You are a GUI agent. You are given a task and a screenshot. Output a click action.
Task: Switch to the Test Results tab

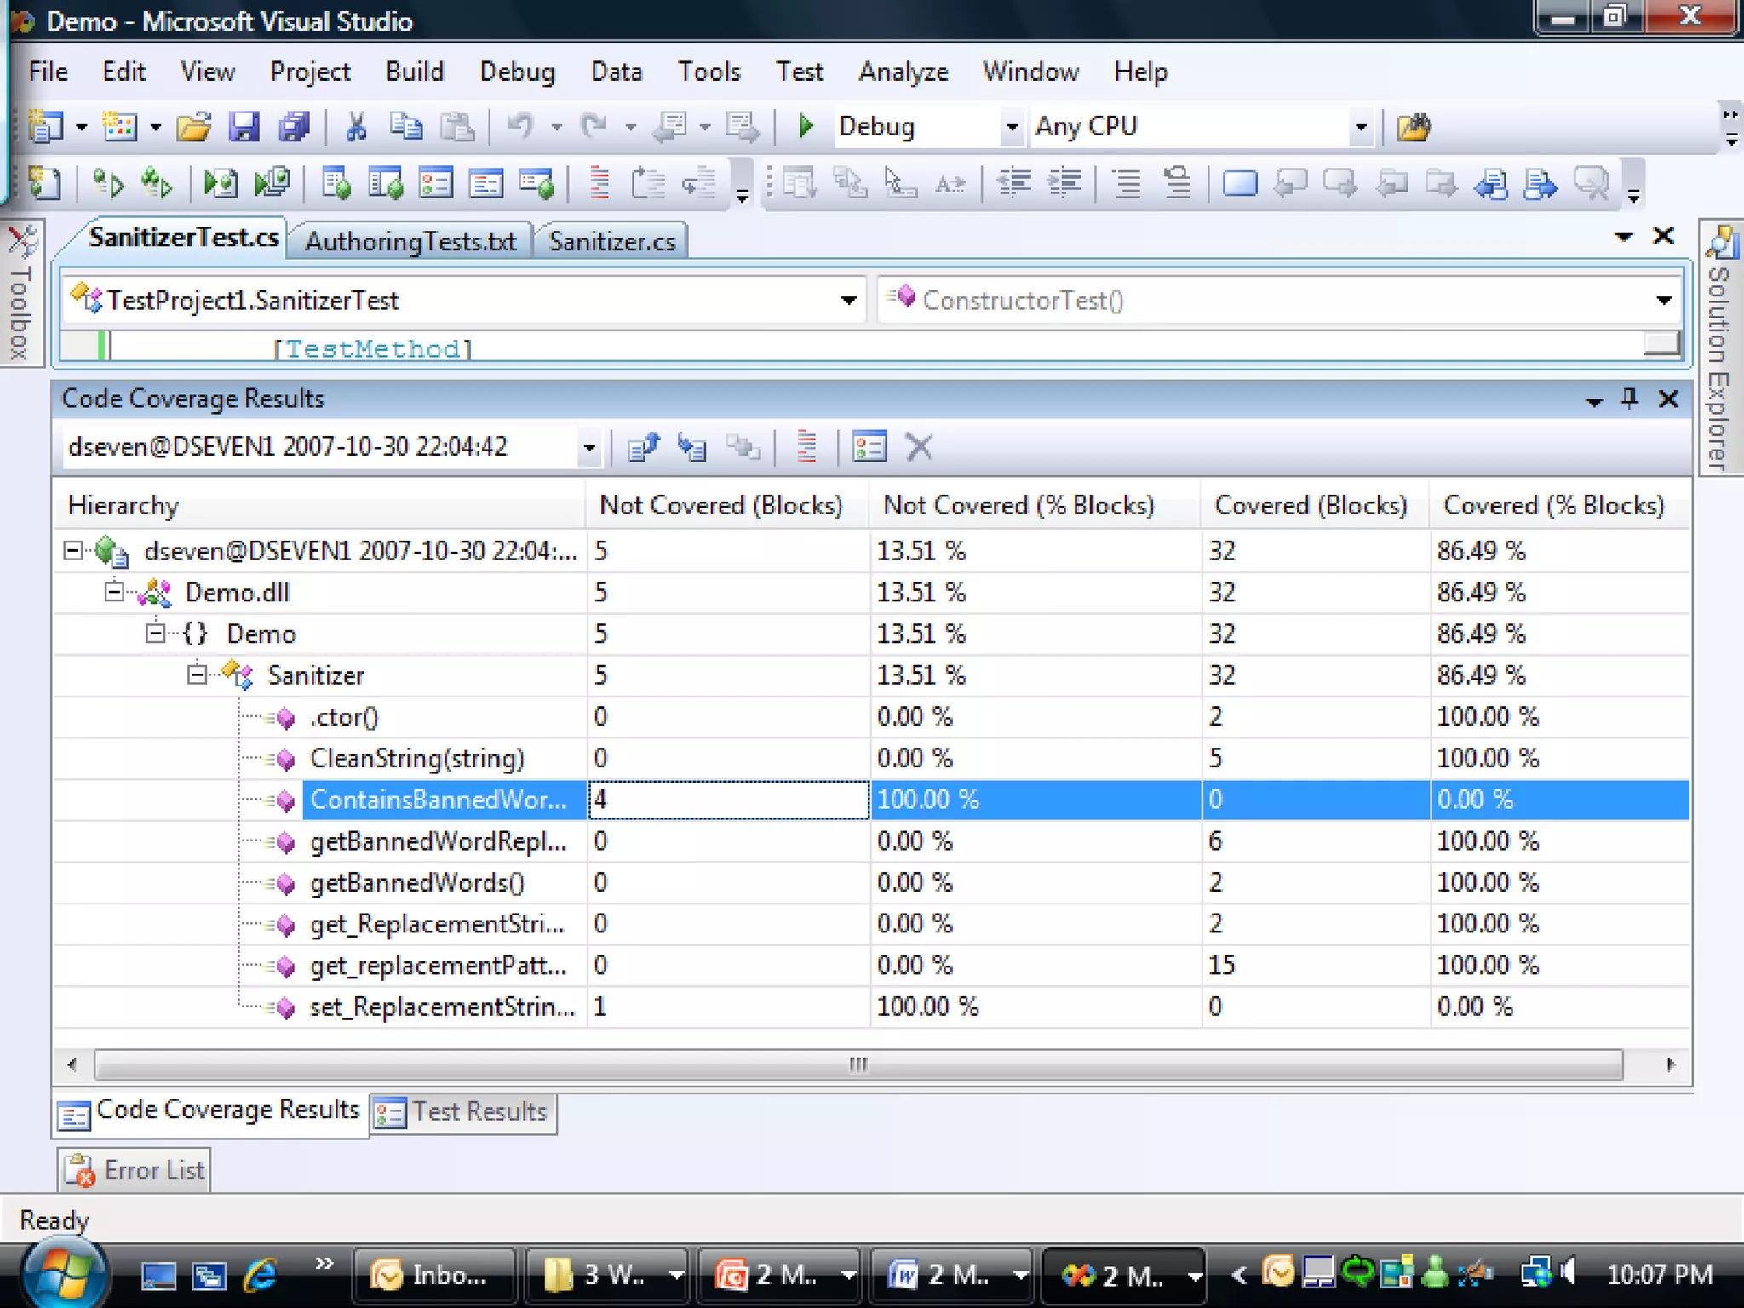pos(464,1112)
